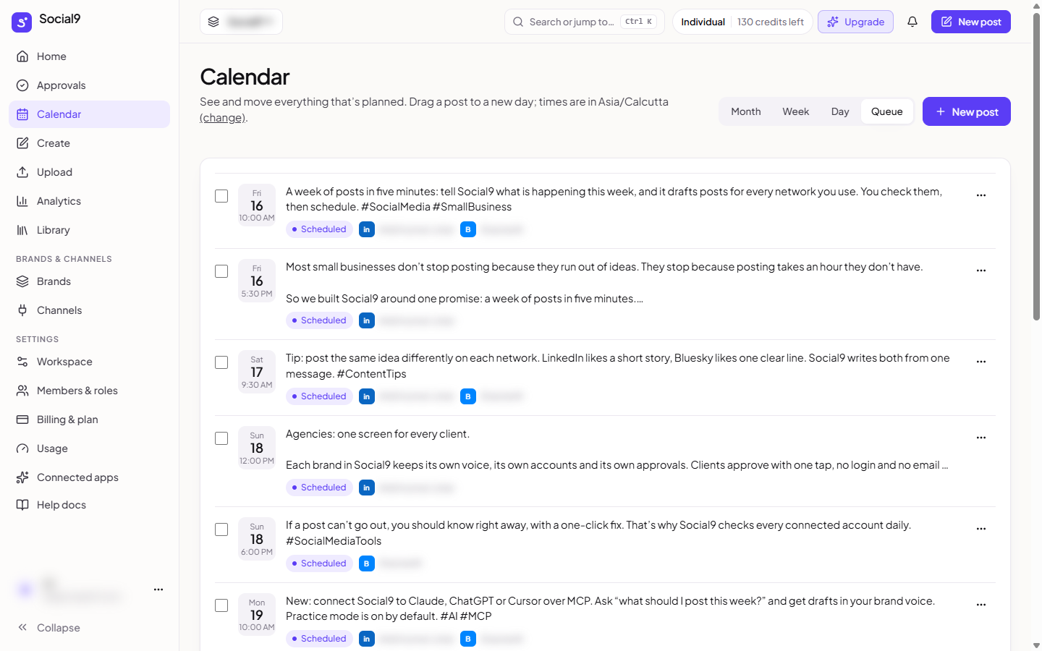
Task: Click the Social9 logo icon
Action: tap(22, 22)
